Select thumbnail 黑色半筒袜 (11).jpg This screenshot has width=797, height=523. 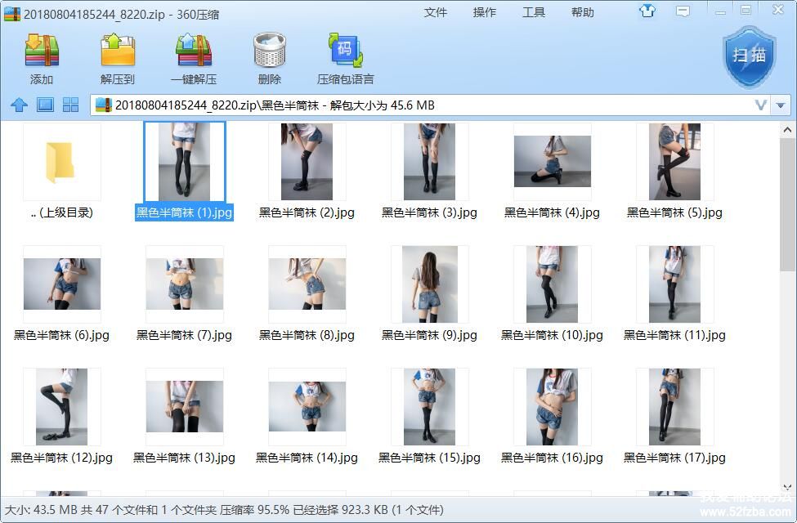(x=674, y=284)
